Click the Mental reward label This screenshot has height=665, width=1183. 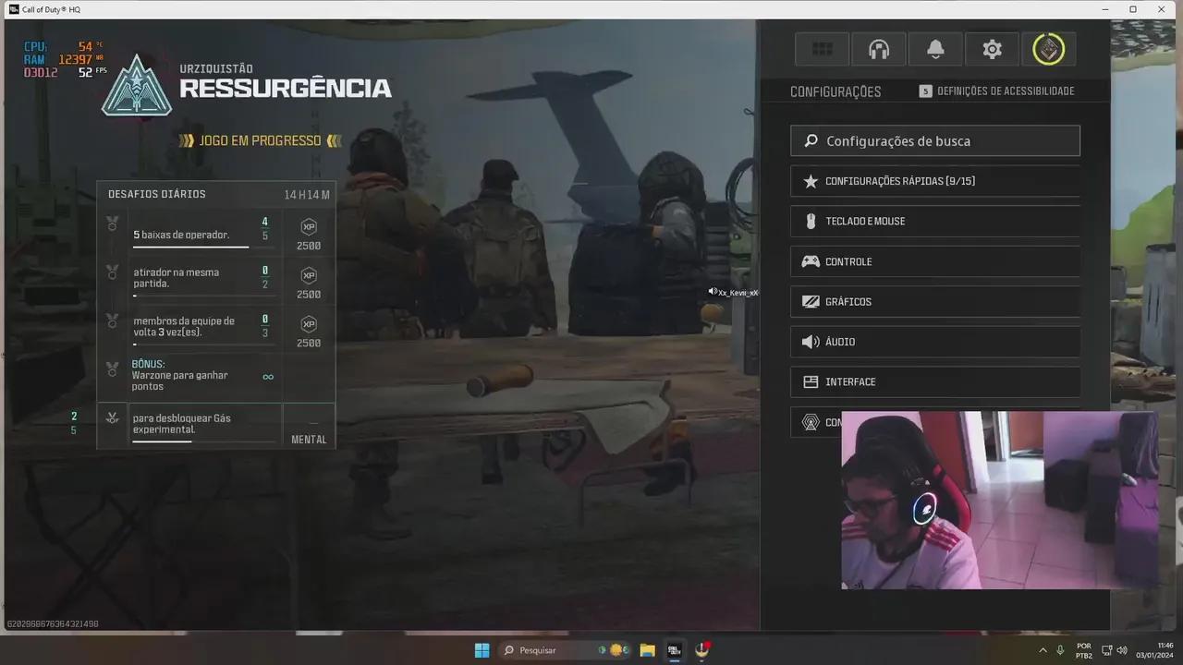(309, 440)
